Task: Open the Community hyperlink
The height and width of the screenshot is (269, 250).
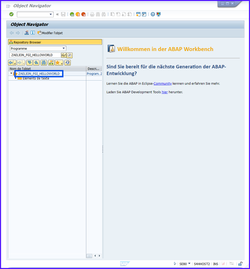Action: pyautogui.click(x=162, y=84)
